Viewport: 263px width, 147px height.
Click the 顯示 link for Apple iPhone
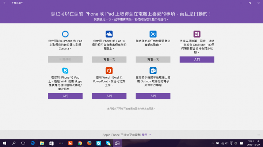click(x=144, y=135)
